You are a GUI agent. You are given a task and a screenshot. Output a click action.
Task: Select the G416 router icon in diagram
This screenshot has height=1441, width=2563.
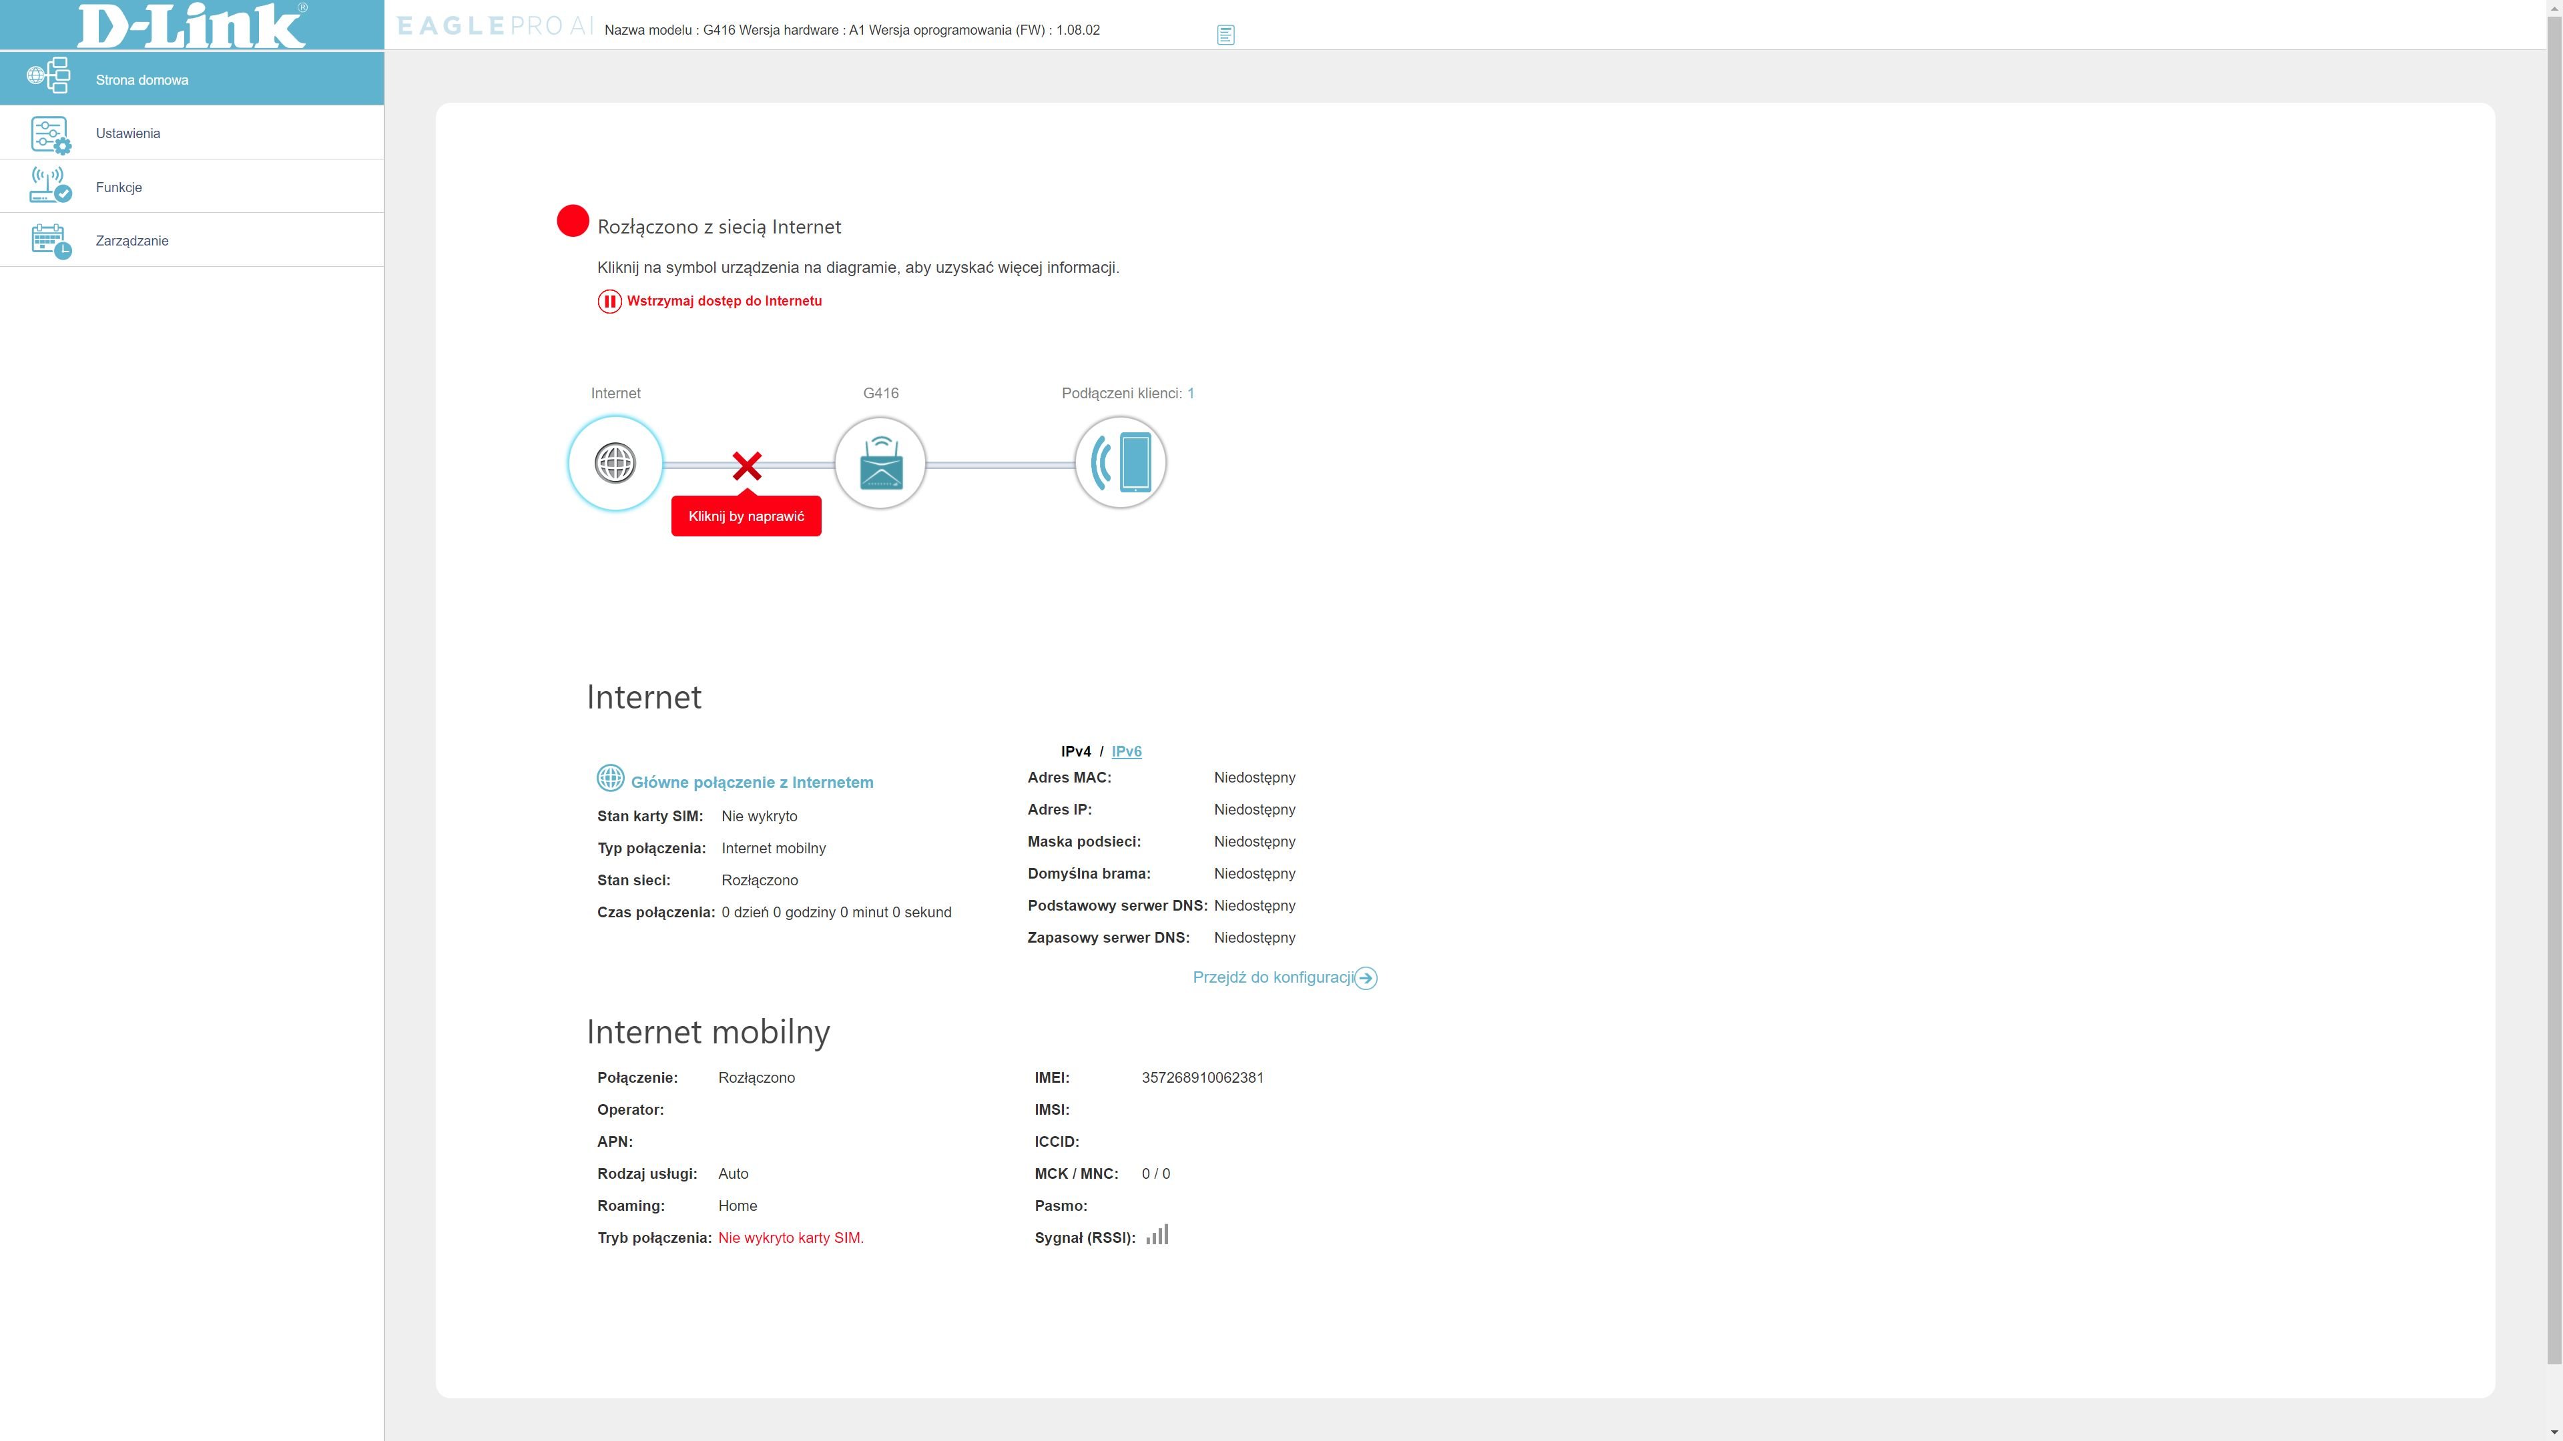tap(880, 464)
